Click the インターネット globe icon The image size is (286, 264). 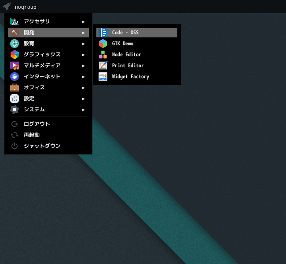[x=15, y=77]
